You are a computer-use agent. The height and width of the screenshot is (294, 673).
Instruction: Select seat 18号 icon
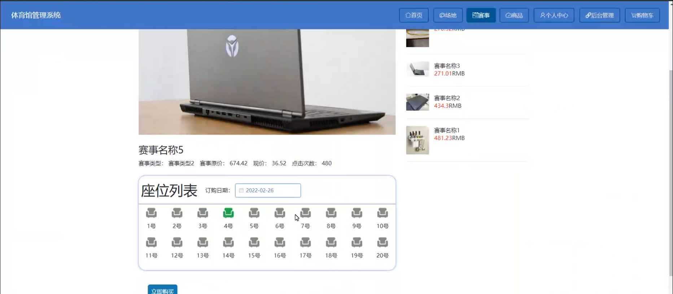[x=331, y=242]
